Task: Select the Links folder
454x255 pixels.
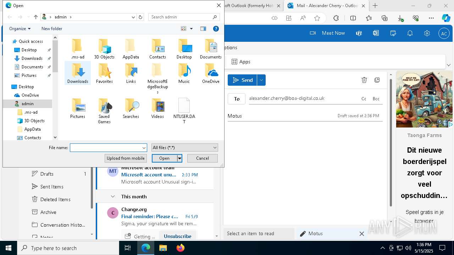Action: 131,73
